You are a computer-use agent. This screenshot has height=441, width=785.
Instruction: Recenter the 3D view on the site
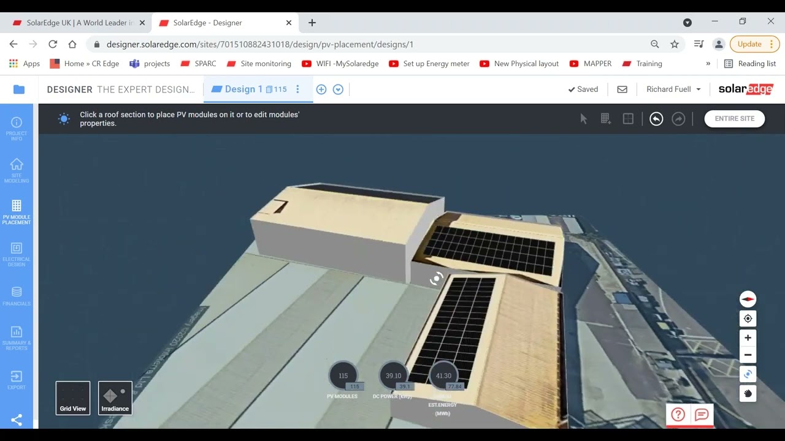click(x=748, y=318)
